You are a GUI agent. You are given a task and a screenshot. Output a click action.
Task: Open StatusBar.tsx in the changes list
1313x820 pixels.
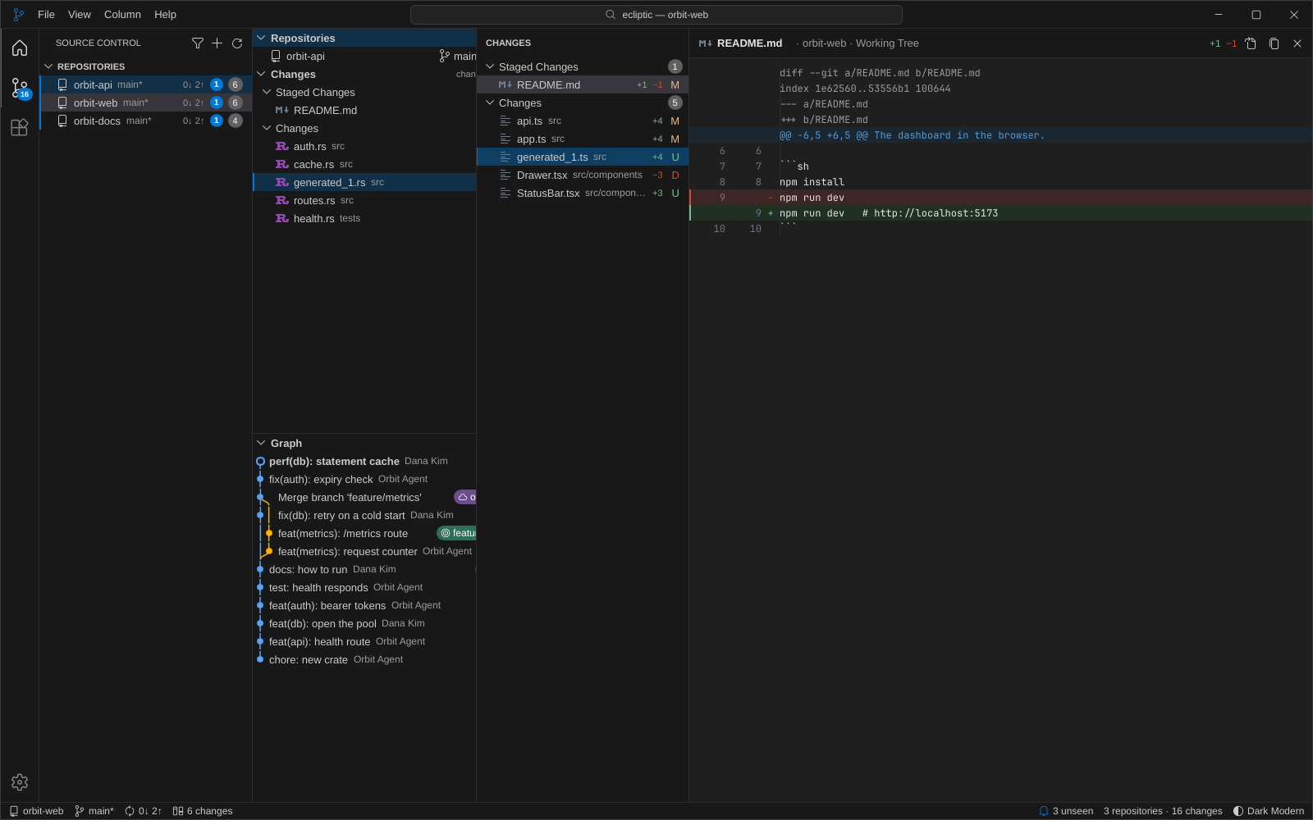(x=583, y=193)
